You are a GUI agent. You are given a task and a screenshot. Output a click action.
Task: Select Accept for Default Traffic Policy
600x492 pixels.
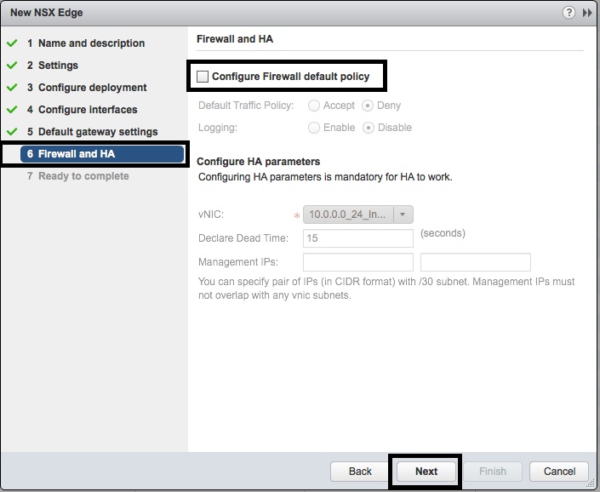[x=314, y=106]
